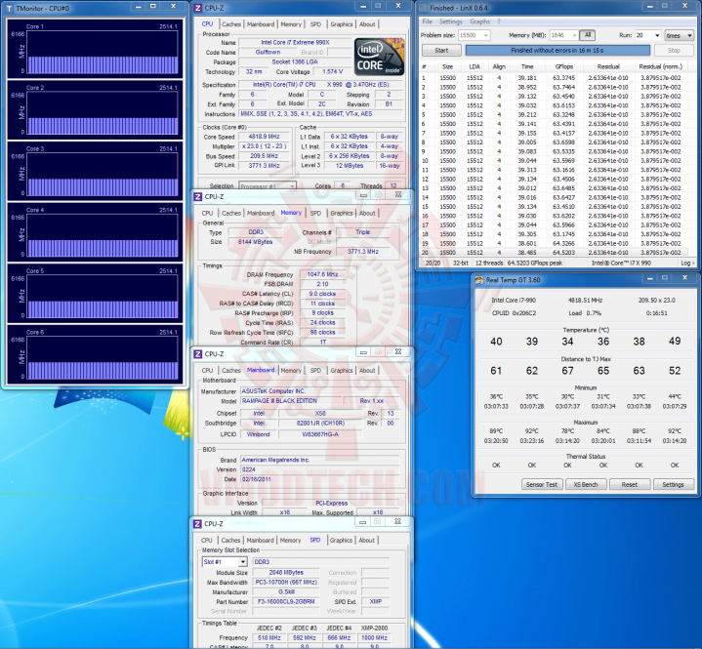This screenshot has width=702, height=649.
Task: Click the Intel Core i7 Extreme 990X name field
Action: pyautogui.click(x=296, y=43)
